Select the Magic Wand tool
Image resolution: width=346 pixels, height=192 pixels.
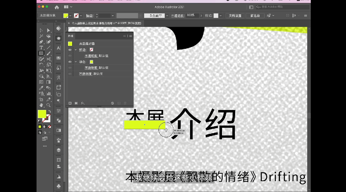click(41, 36)
